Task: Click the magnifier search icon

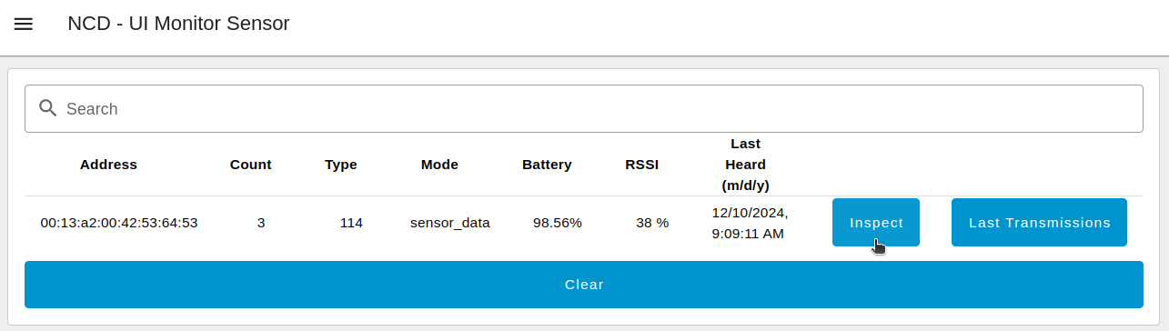Action: click(48, 108)
